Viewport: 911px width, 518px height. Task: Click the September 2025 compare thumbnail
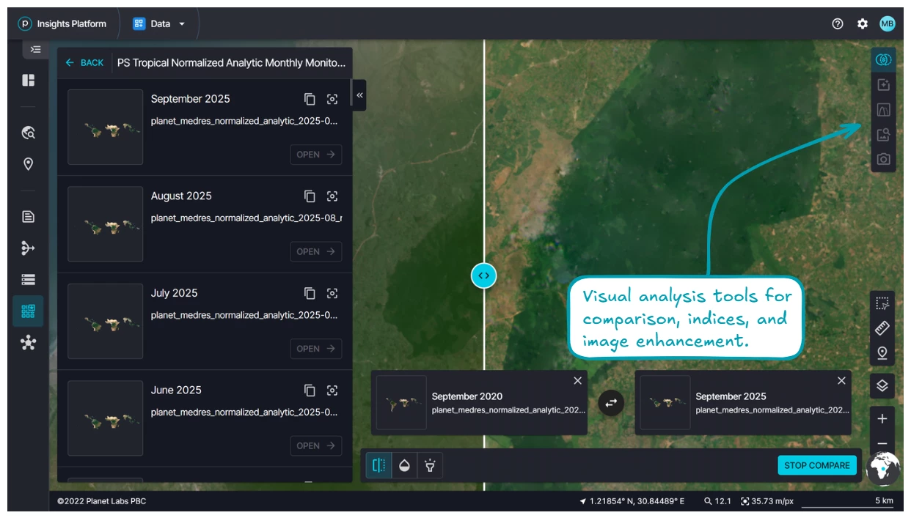(665, 403)
